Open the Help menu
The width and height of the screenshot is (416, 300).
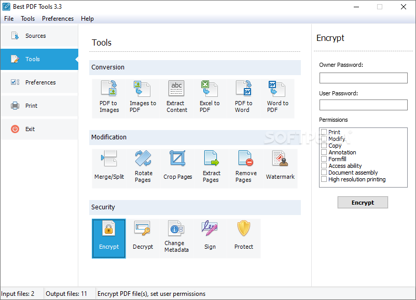(87, 19)
